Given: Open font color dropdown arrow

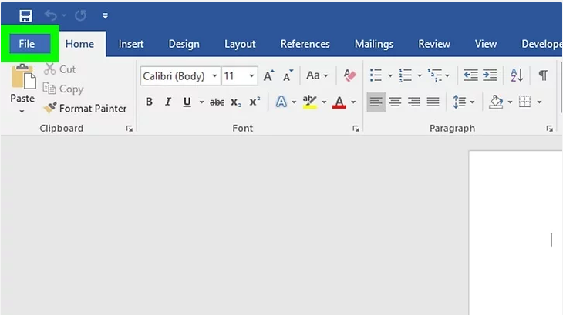Looking at the screenshot, I should pyautogui.click(x=353, y=102).
